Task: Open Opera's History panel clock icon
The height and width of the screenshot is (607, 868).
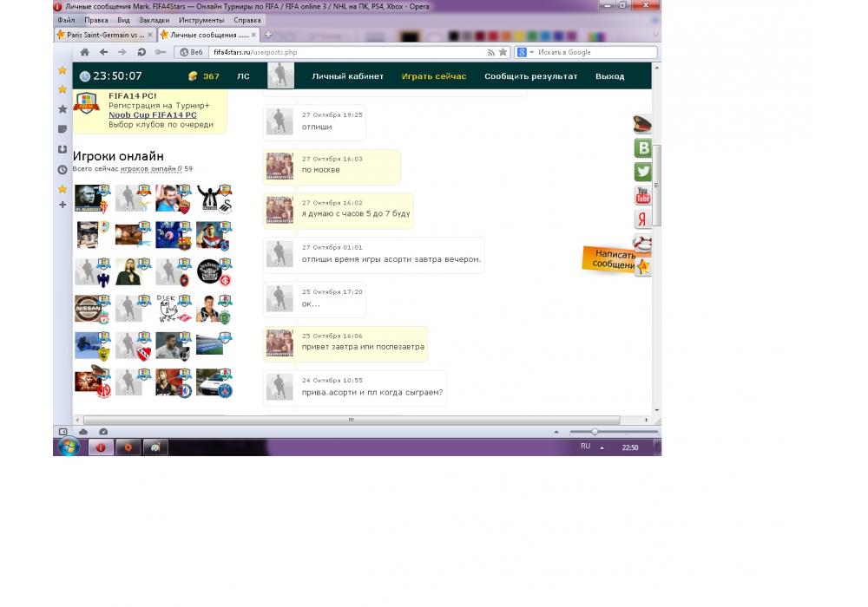Action: pyautogui.click(x=62, y=169)
